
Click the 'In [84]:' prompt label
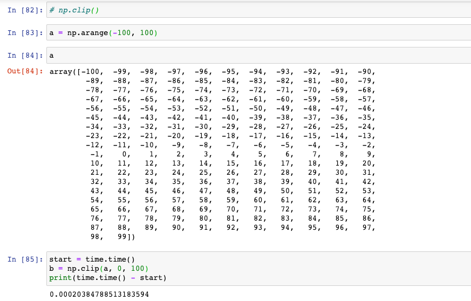click(x=25, y=56)
